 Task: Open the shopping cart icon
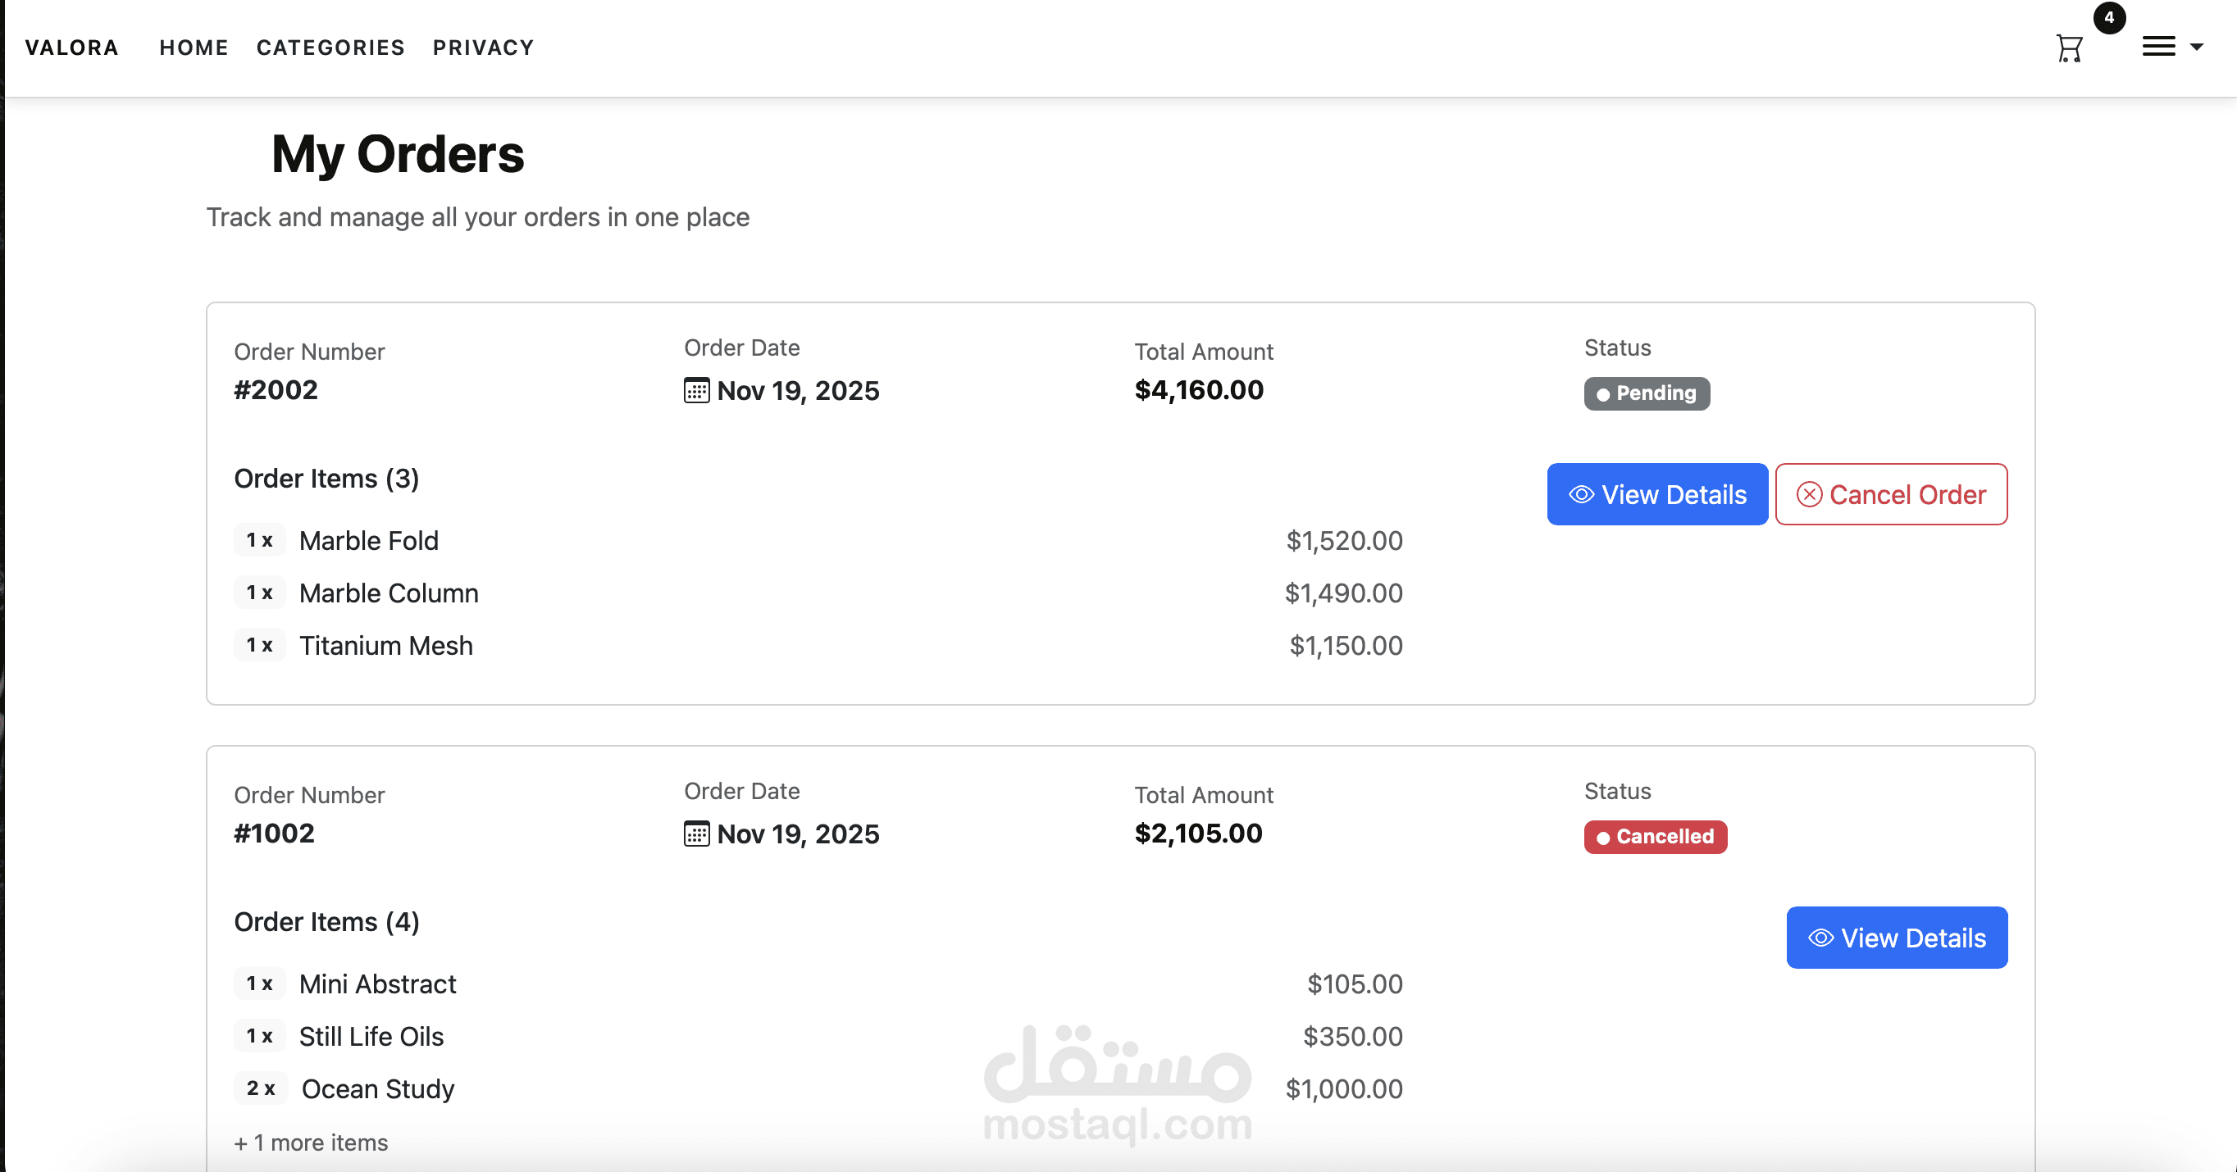(2069, 48)
